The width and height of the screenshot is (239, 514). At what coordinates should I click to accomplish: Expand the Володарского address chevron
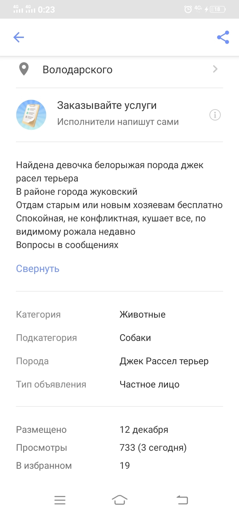(215, 70)
